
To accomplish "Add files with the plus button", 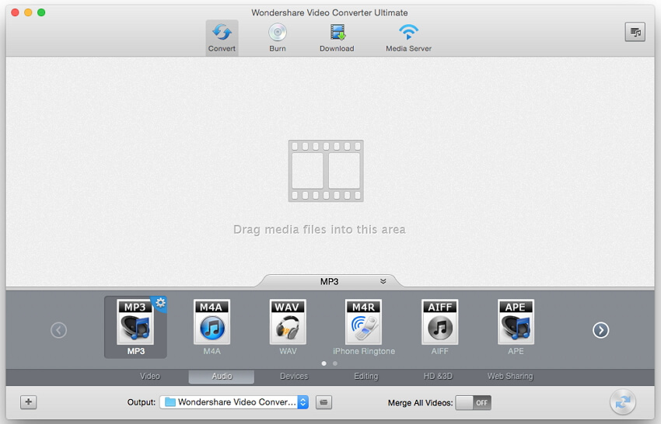I will tap(29, 402).
